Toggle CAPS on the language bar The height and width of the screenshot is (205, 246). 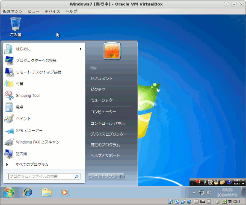click(x=237, y=180)
